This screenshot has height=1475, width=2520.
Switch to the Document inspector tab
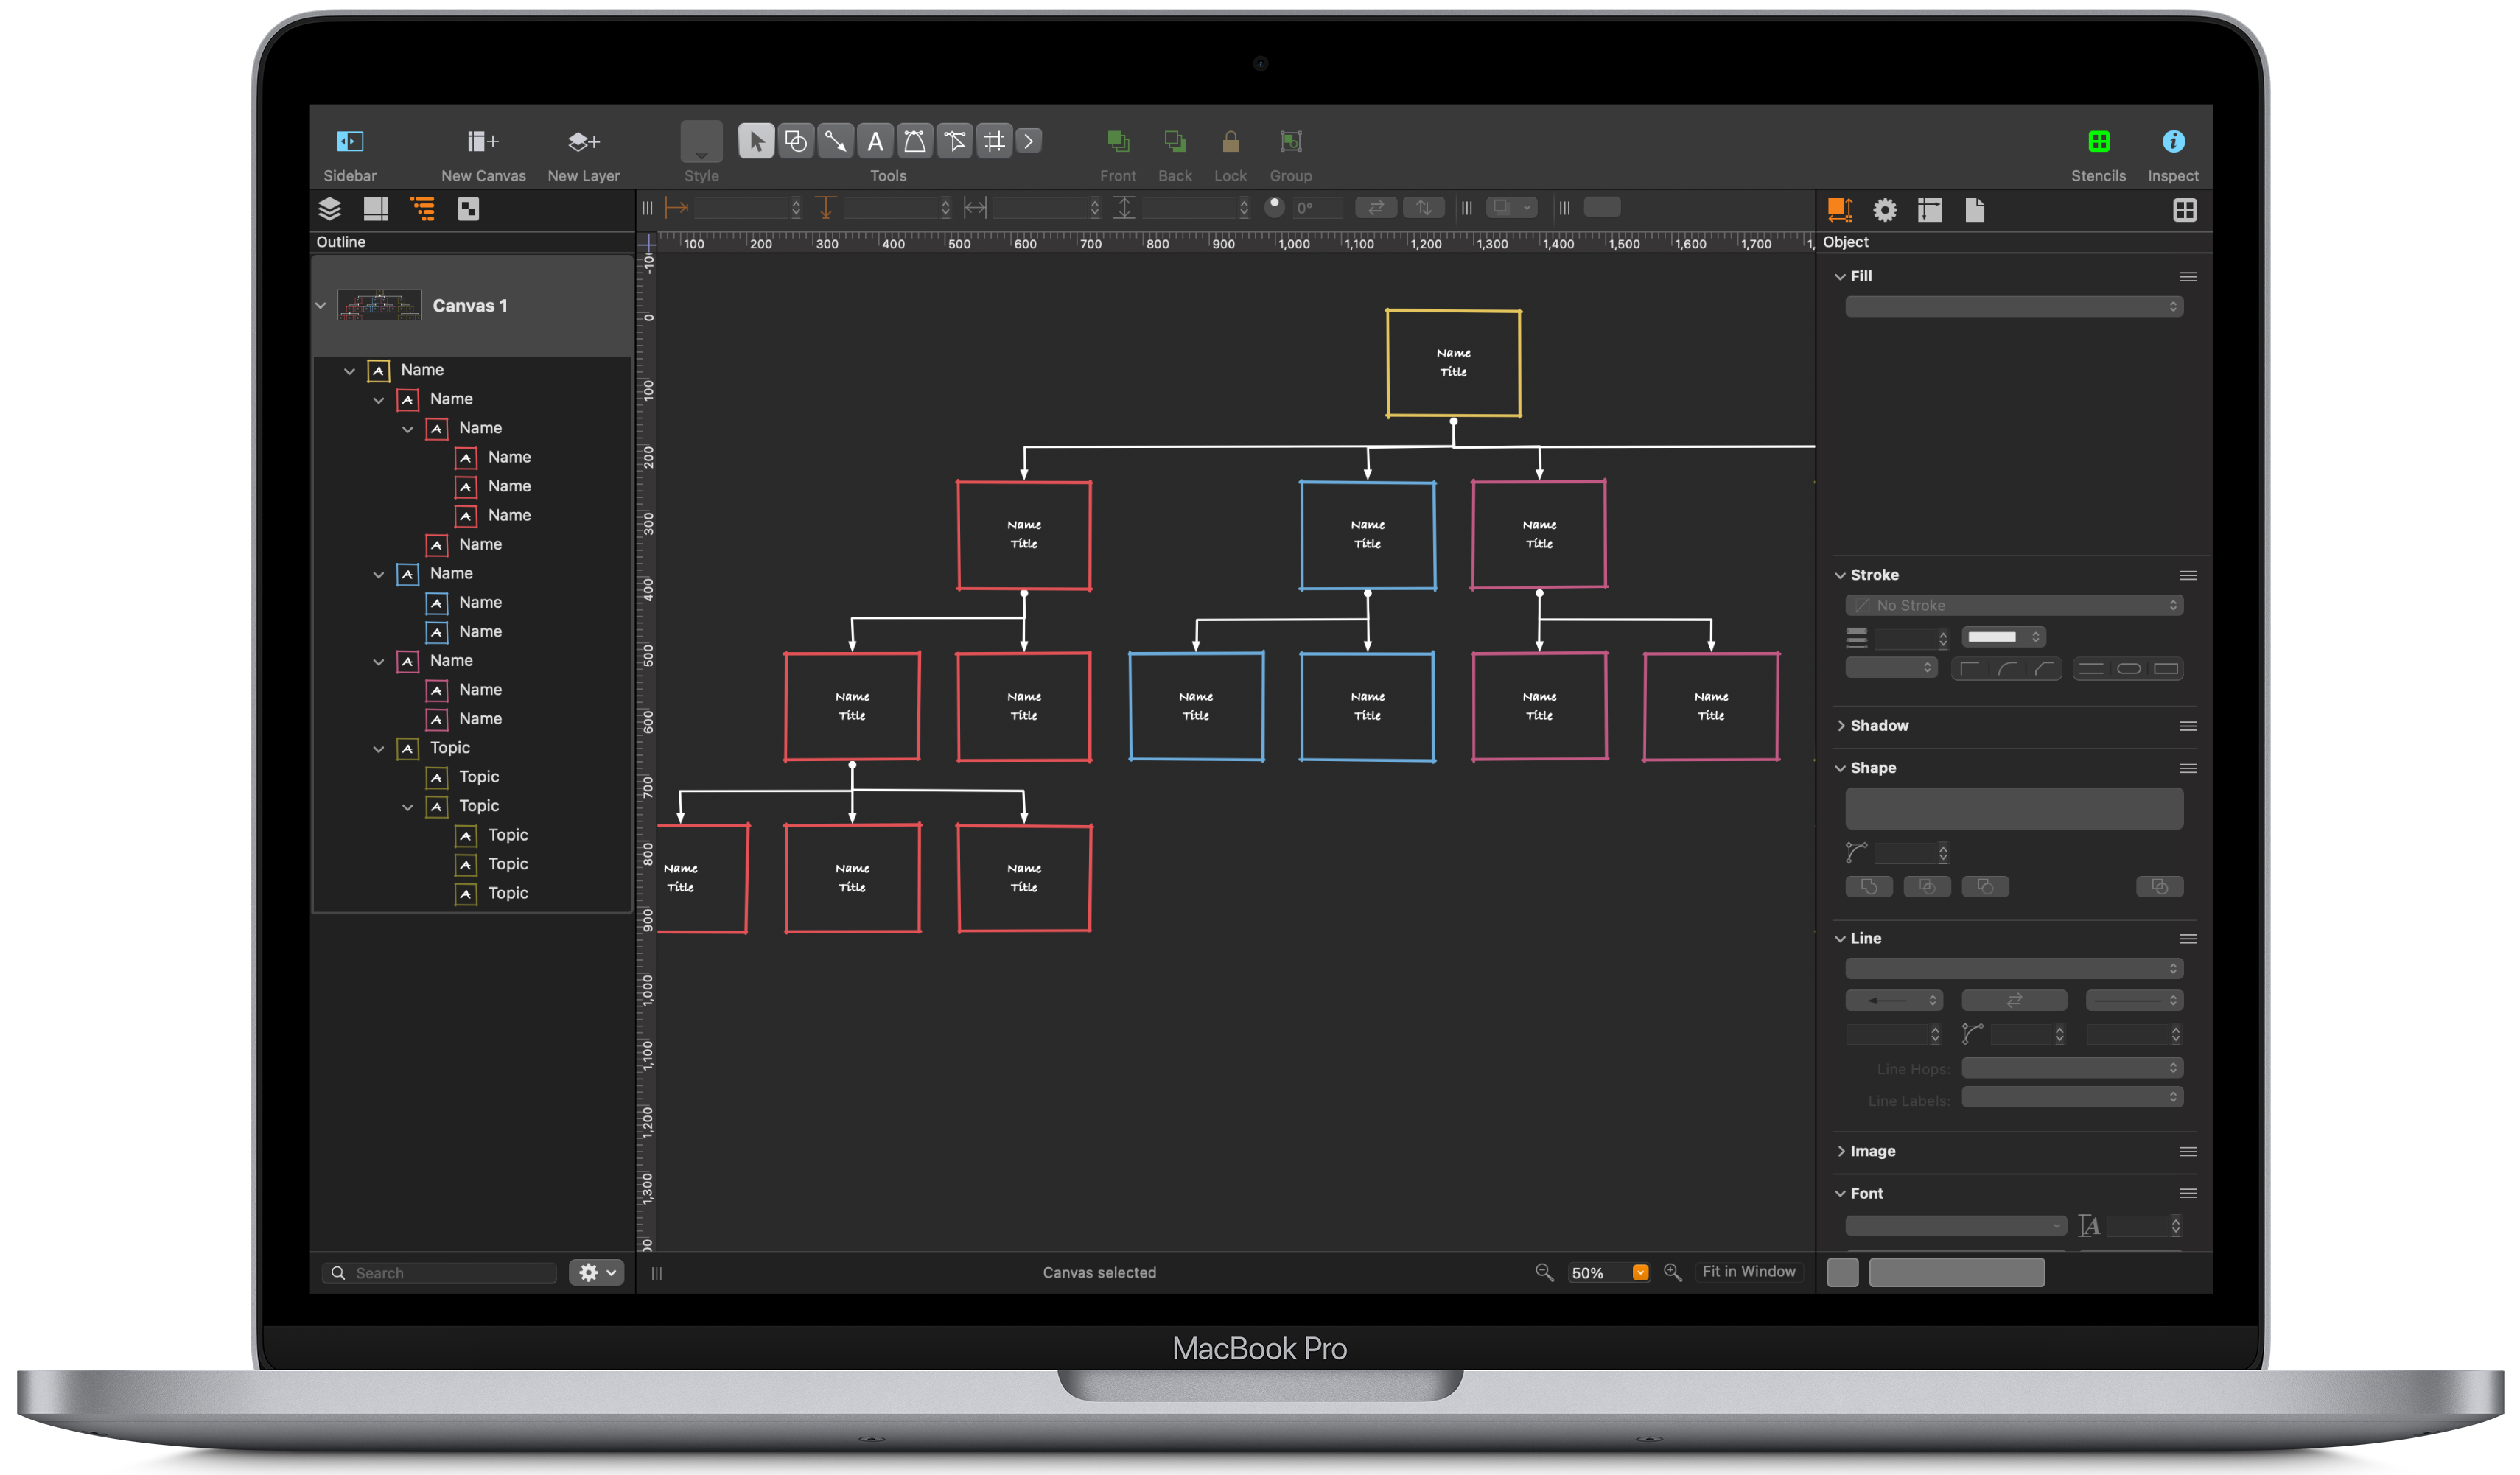1975,210
